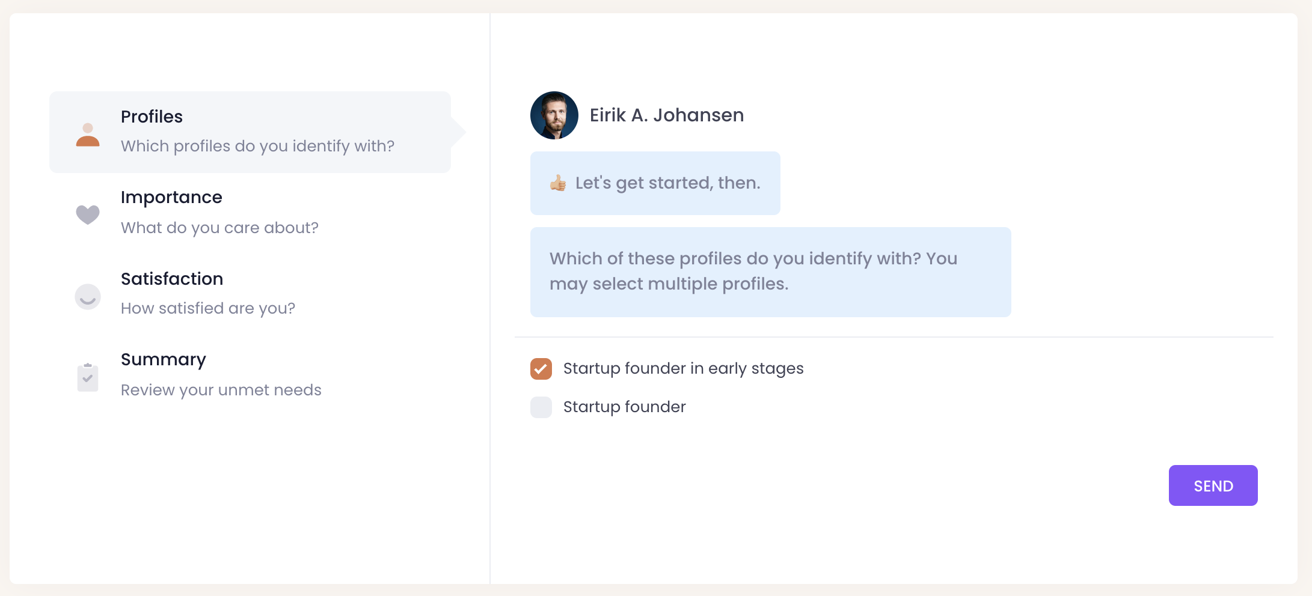Click Eirik A. Johansen's avatar photo
The image size is (1312, 596).
(x=554, y=115)
